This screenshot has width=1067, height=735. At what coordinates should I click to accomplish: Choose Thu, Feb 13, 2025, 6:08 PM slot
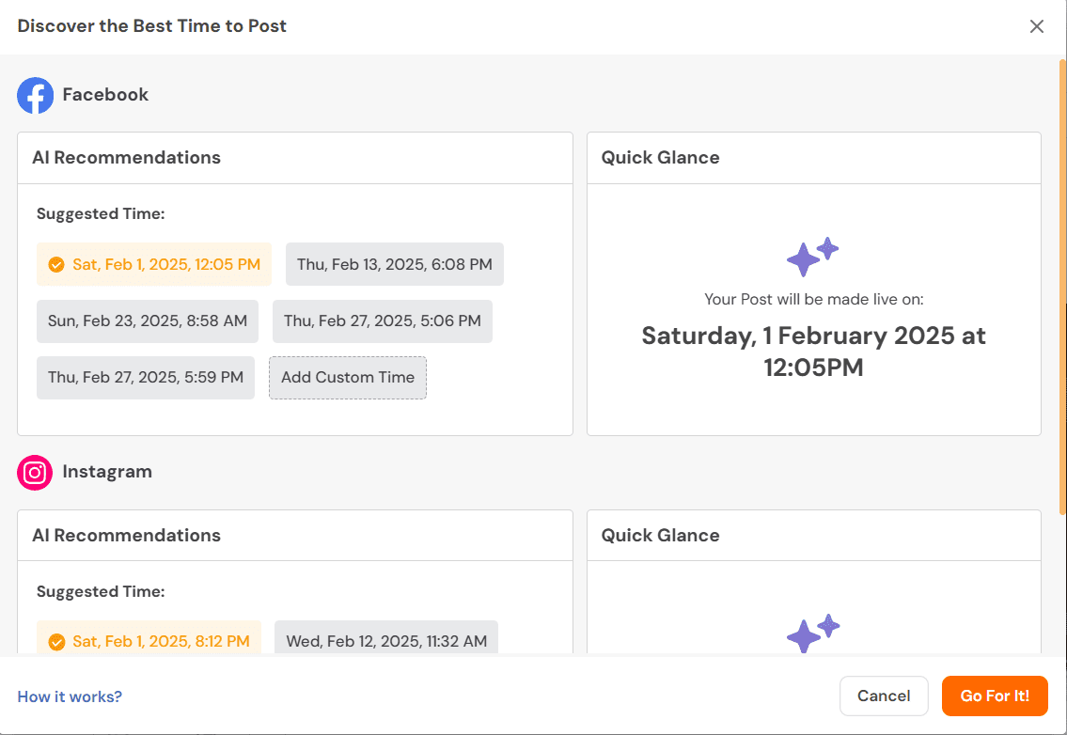tap(394, 265)
